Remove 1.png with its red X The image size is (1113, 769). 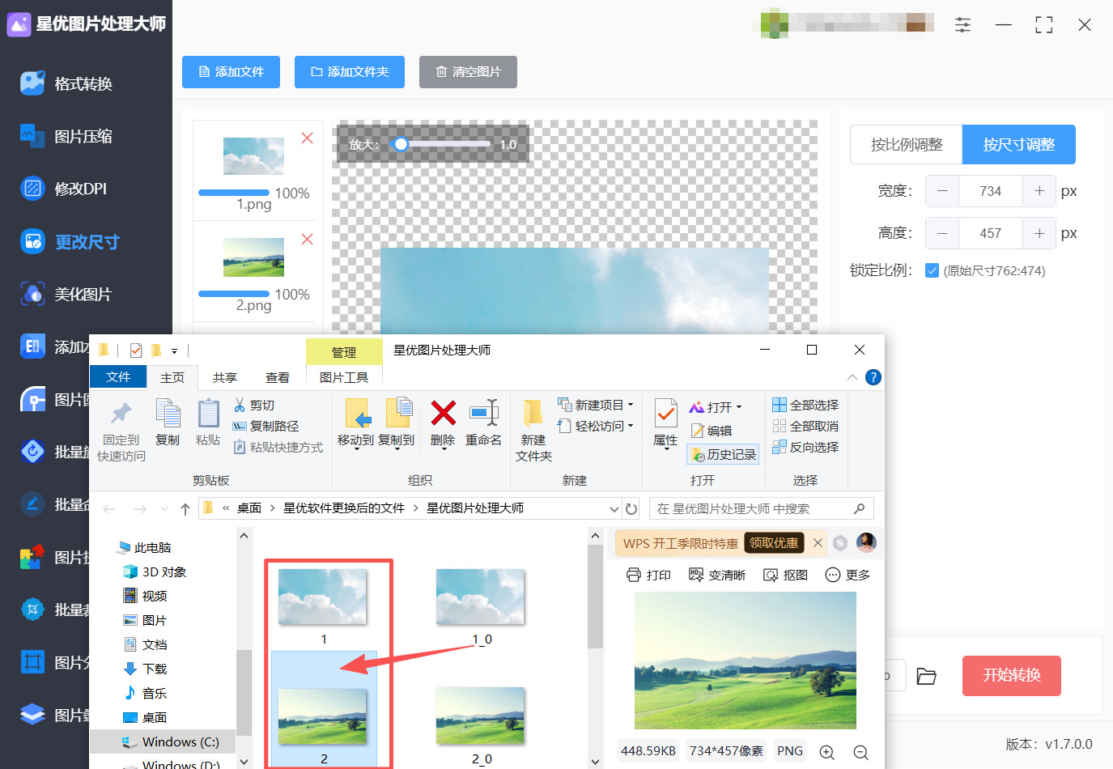click(308, 138)
